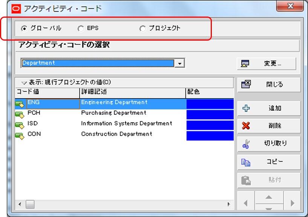Click the disabled 貼付 button
Screen dimensions: 308x217
tap(269, 180)
